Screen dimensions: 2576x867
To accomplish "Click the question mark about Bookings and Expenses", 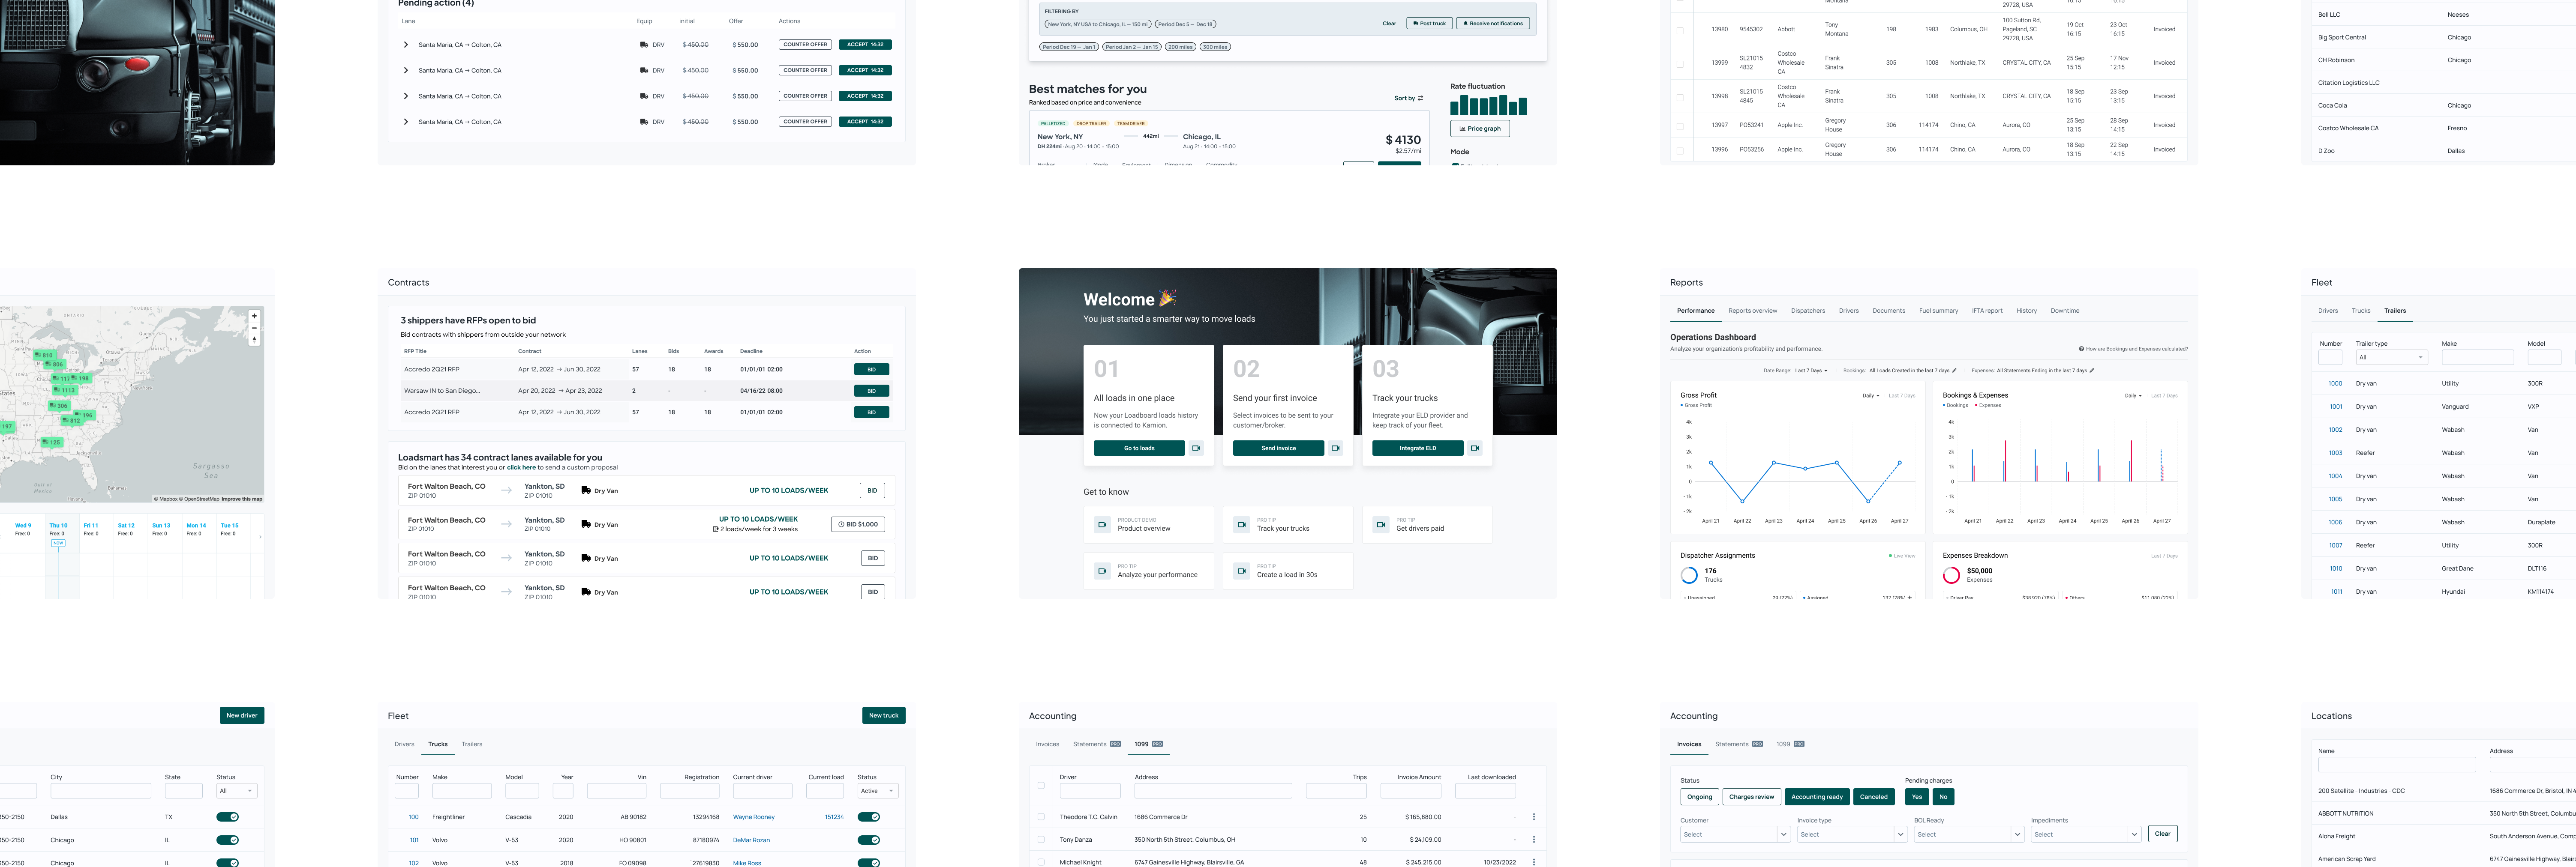I will [x=2082, y=349].
